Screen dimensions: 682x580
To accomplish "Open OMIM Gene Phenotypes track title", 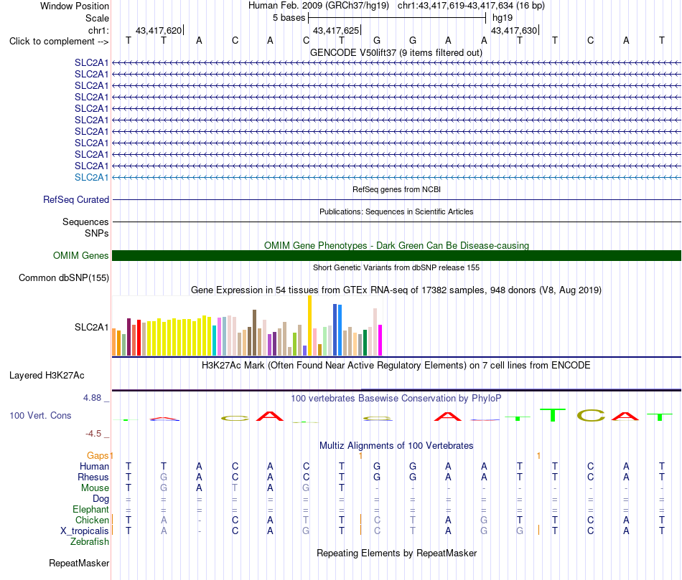I will (x=396, y=245).
